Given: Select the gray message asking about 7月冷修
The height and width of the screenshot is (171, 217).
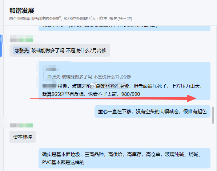Looking at the screenshot, I should (x=60, y=50).
